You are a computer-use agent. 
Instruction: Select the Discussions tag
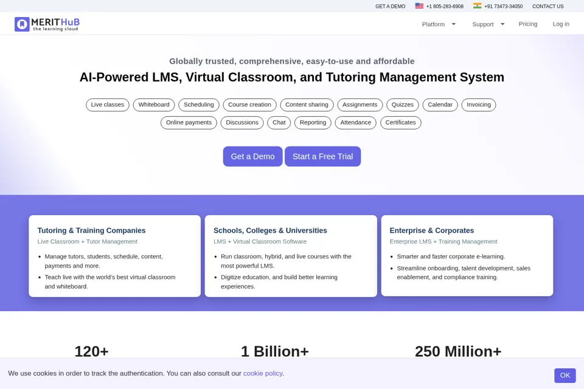(242, 123)
